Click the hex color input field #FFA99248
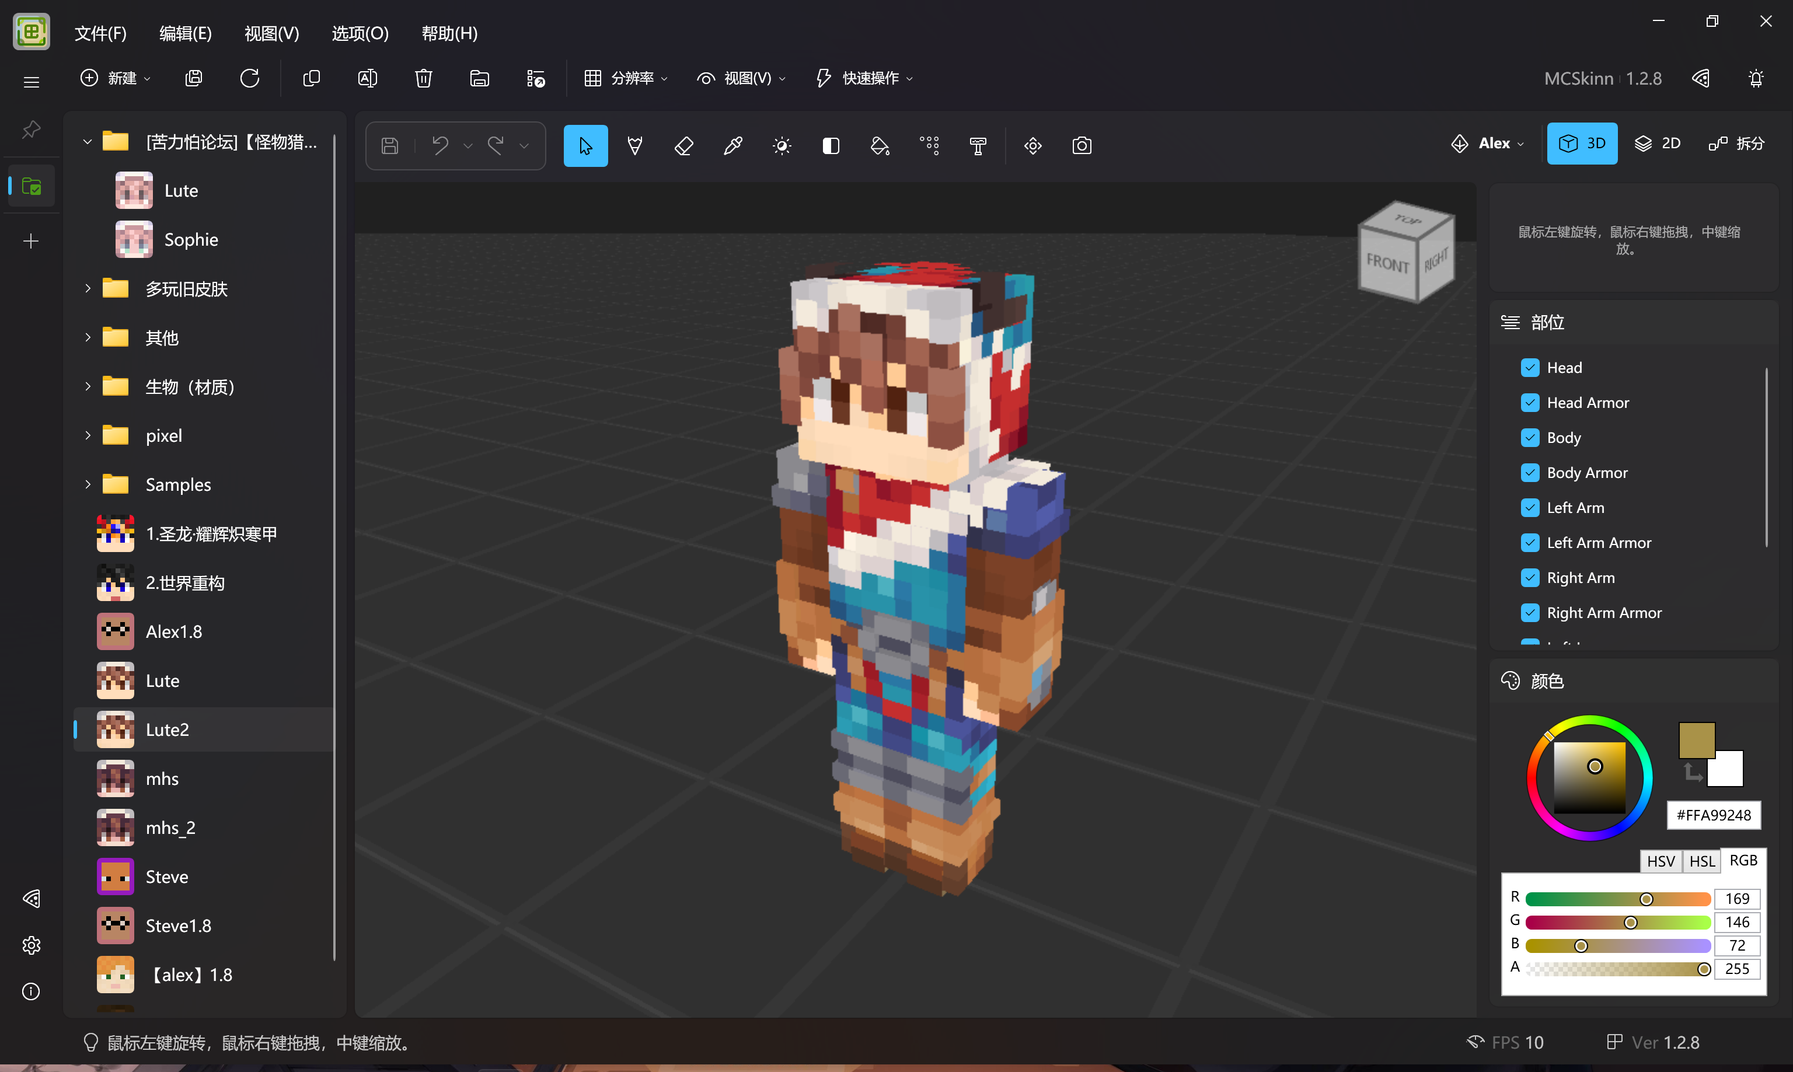Viewport: 1793px width, 1072px height. tap(1713, 815)
